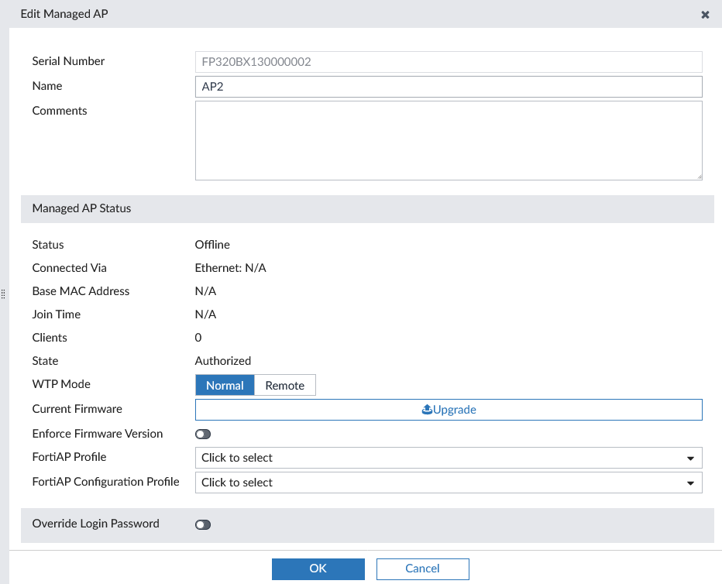Cancel the Managed AP edits
Screen dimensions: 722x584
pyautogui.click(x=422, y=569)
